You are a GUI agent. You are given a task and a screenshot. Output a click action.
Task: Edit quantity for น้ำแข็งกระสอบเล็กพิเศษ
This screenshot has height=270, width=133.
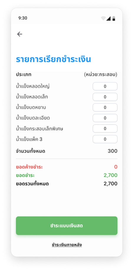(x=105, y=129)
